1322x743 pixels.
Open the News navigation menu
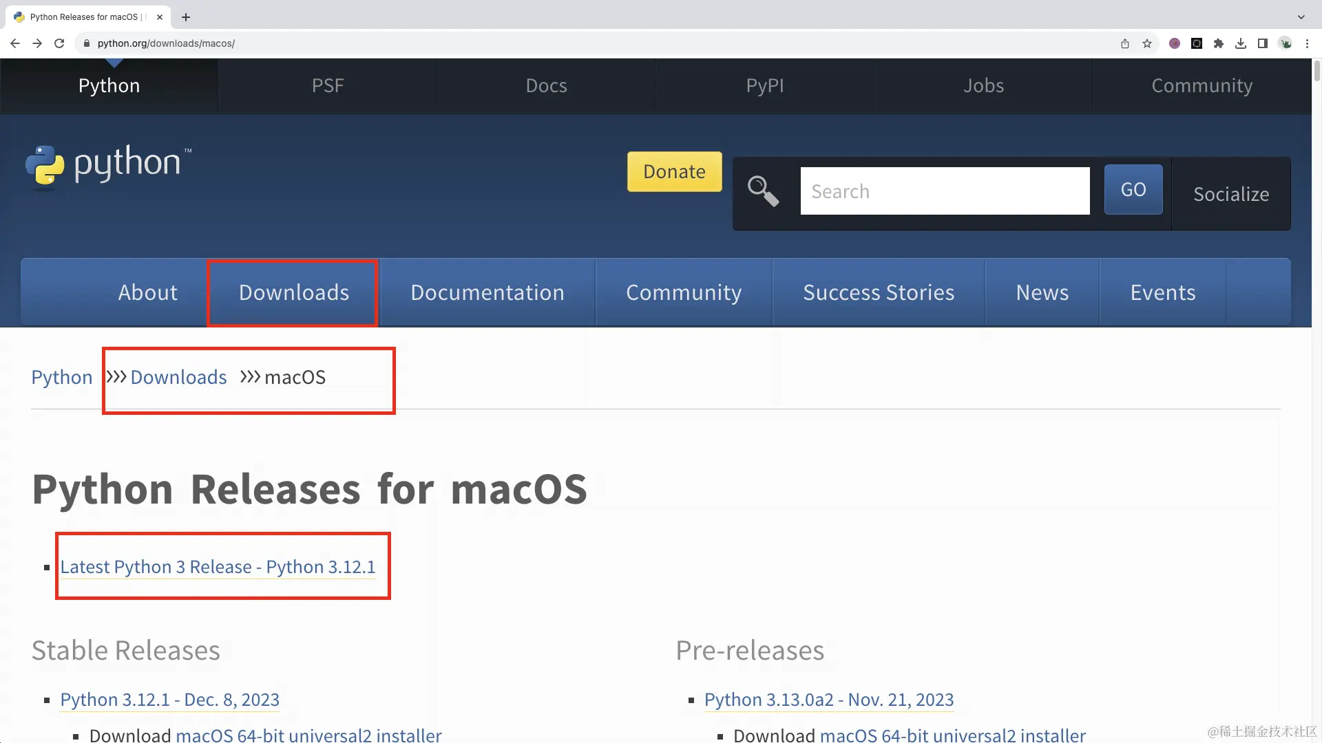(x=1042, y=292)
